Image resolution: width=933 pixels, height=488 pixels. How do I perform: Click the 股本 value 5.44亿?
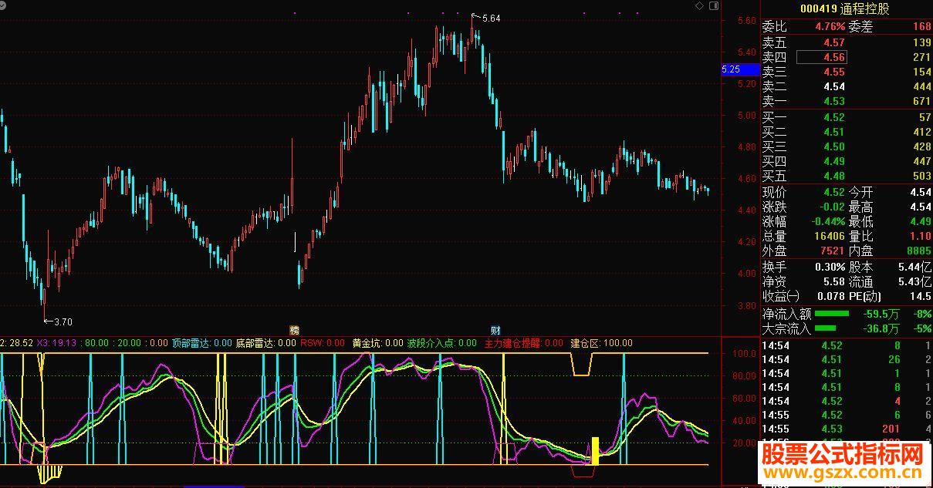coord(914,267)
